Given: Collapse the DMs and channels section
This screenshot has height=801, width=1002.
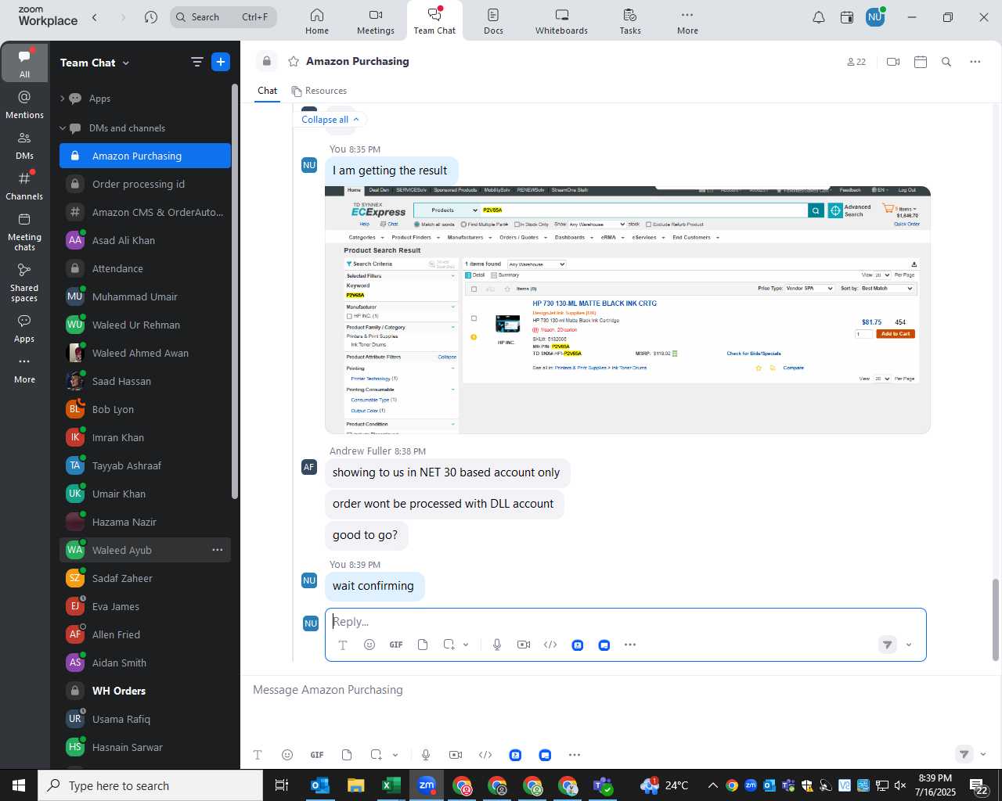Looking at the screenshot, I should (63, 128).
